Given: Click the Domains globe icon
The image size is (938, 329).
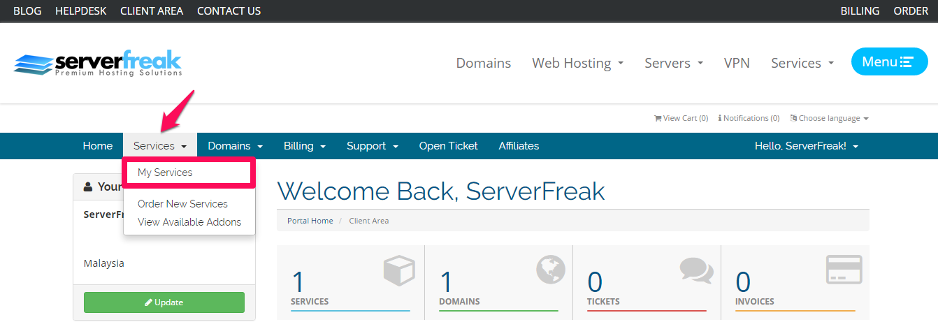Looking at the screenshot, I should [551, 270].
